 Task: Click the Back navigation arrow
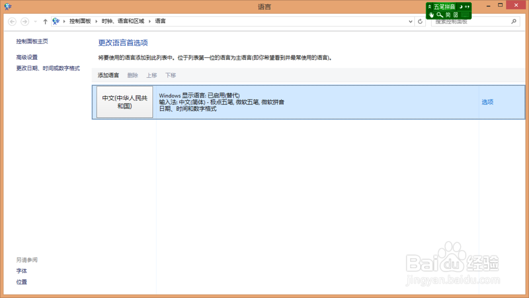pos(12,22)
